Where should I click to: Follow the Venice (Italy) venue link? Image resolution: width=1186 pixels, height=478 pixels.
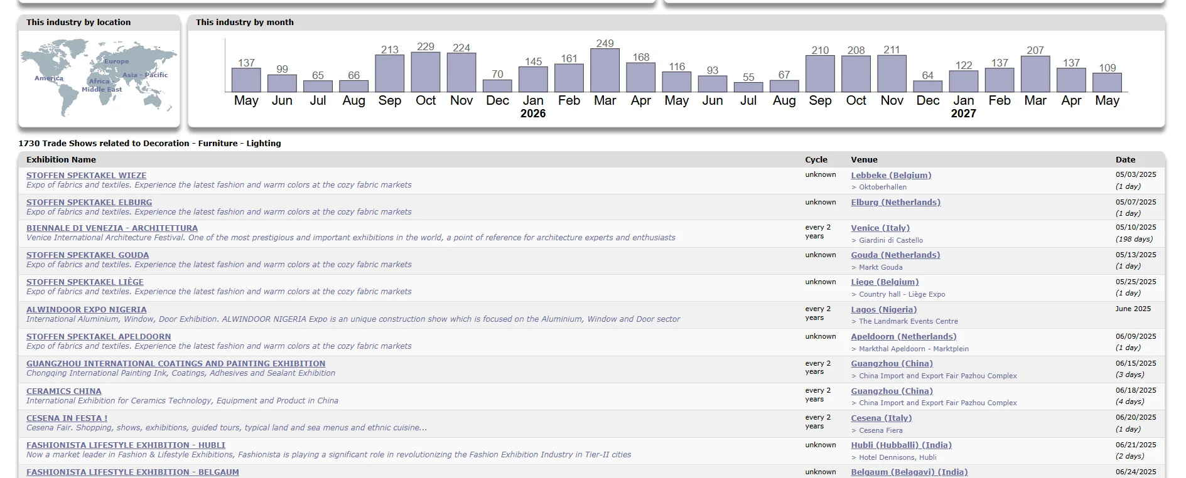click(880, 228)
